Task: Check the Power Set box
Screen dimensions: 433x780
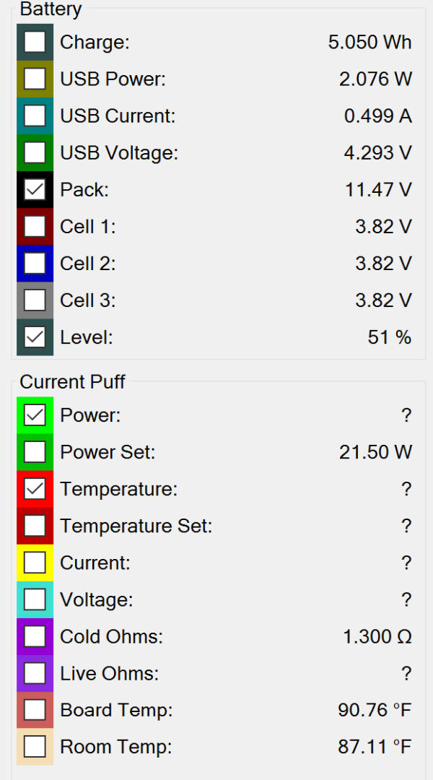Action: click(35, 452)
